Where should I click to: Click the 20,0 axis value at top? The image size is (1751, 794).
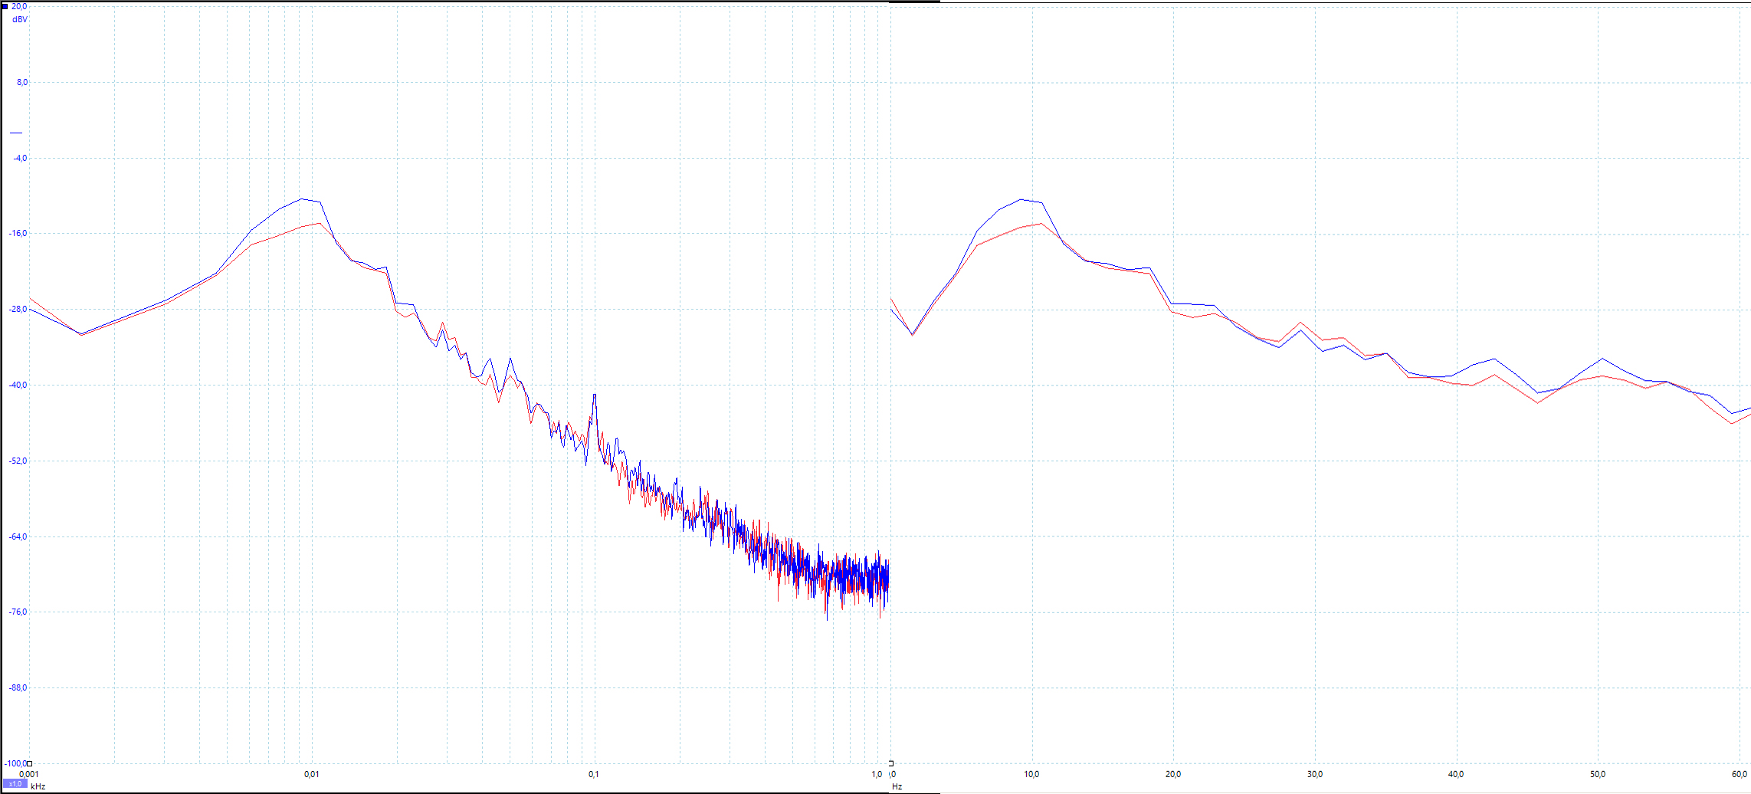click(19, 6)
